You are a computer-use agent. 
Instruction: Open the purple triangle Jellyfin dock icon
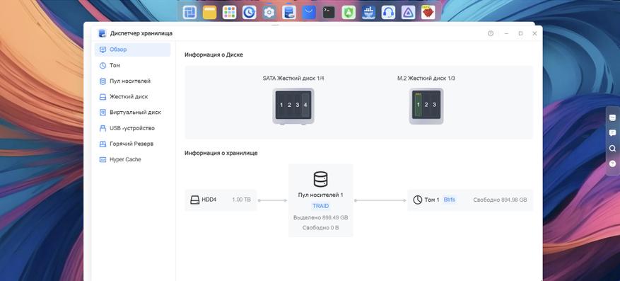coord(408,12)
